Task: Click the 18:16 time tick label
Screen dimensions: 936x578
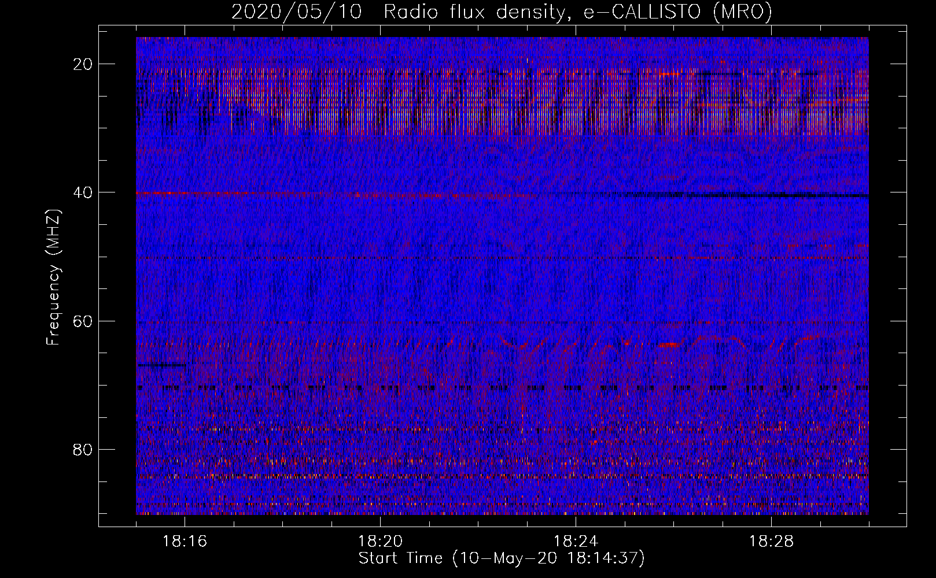Action: pos(185,542)
